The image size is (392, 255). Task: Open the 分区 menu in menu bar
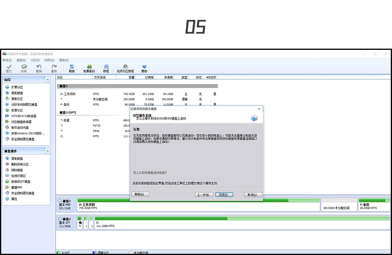coord(35,60)
